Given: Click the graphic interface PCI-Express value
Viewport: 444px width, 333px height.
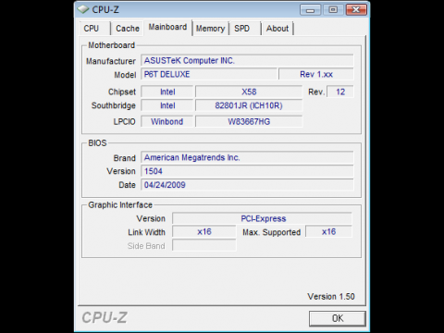Looking at the screenshot, I should 262,218.
